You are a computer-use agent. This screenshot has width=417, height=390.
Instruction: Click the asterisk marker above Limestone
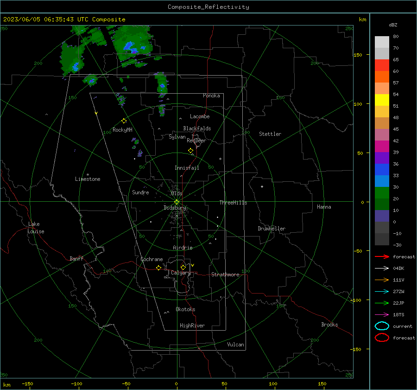pos(88,175)
